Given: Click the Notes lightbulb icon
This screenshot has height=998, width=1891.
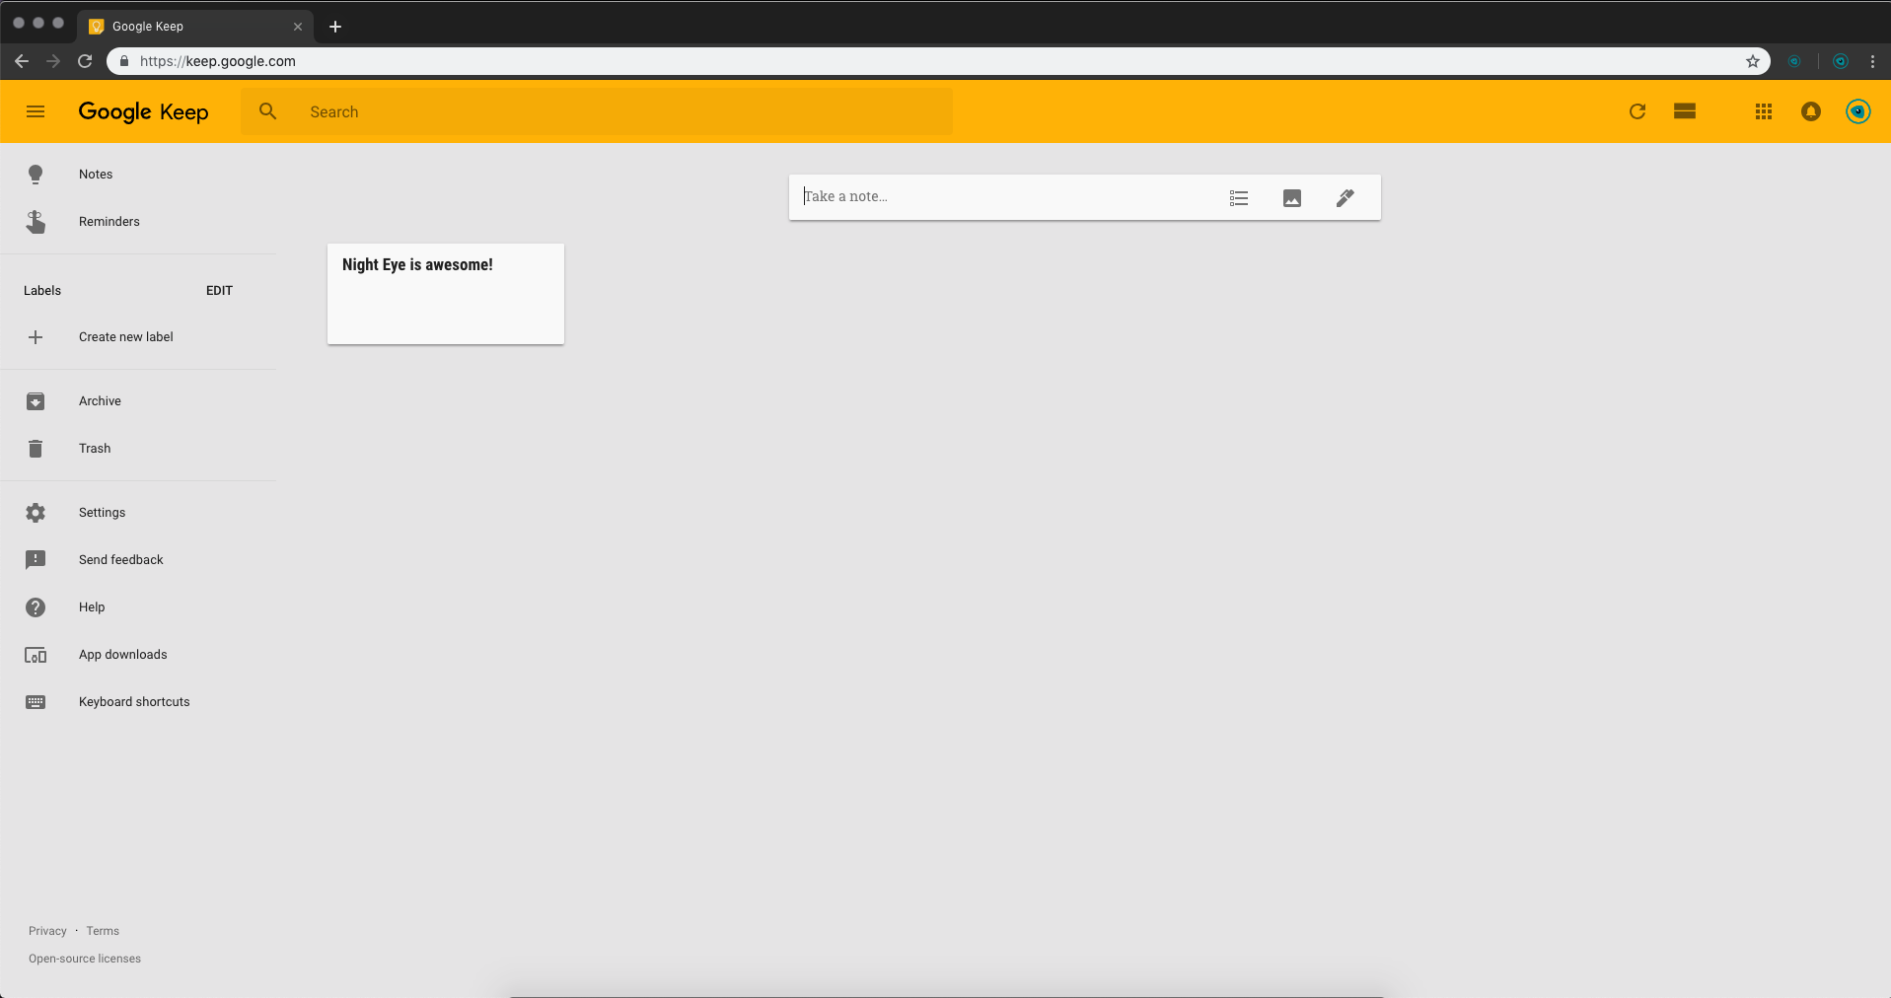Looking at the screenshot, I should [36, 175].
